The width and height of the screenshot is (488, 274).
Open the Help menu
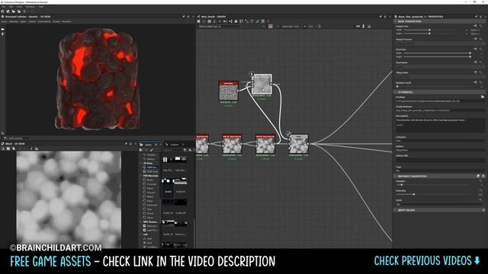(41, 7)
